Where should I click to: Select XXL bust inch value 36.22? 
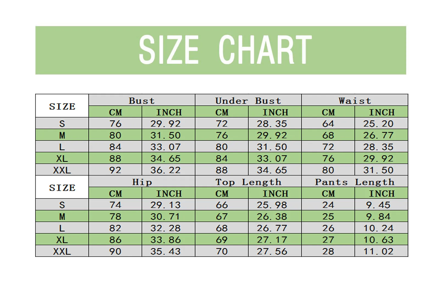click(166, 170)
